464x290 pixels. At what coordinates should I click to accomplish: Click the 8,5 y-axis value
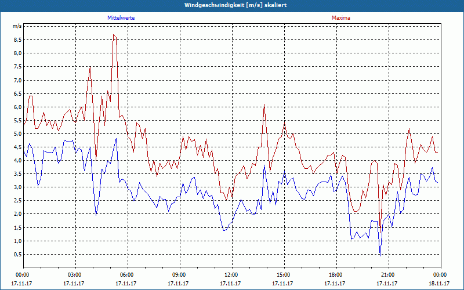click(17, 39)
